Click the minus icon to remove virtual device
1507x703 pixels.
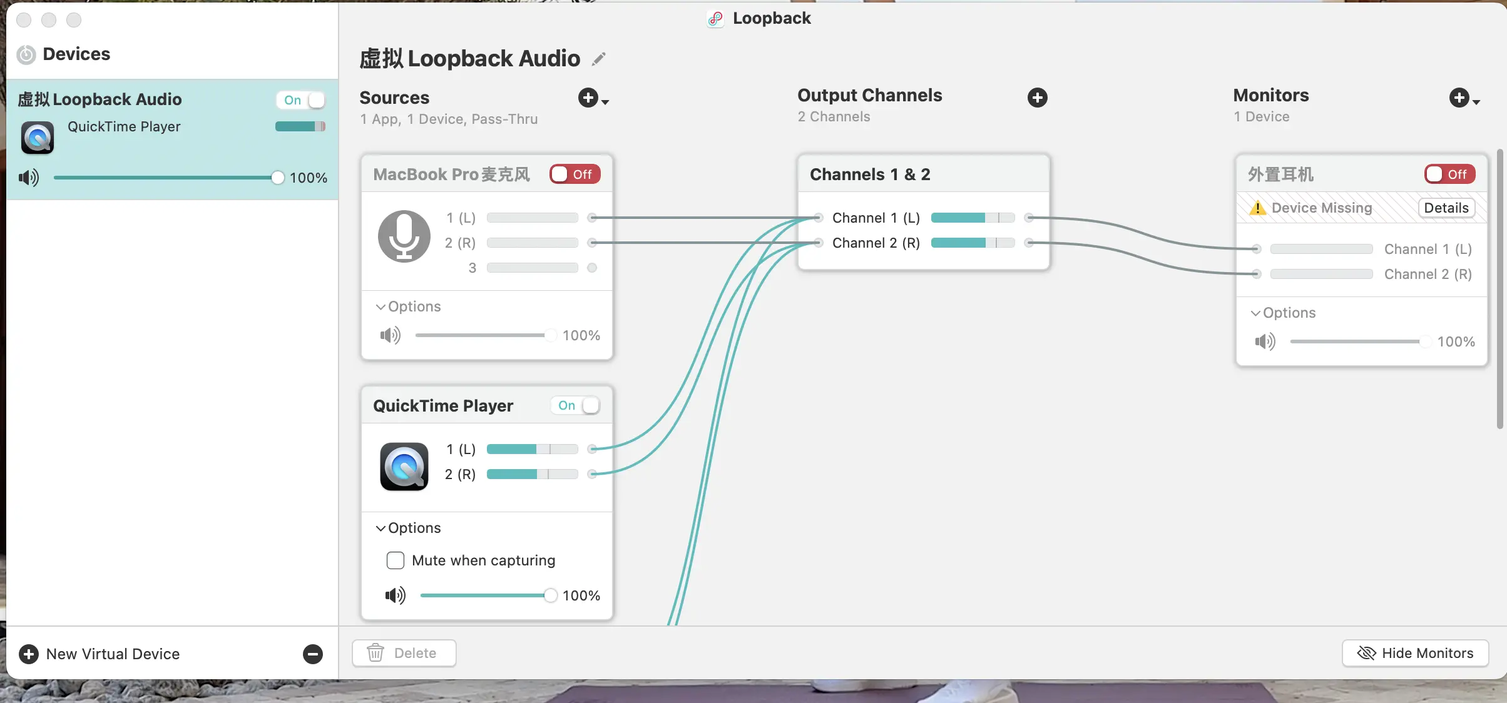click(312, 654)
